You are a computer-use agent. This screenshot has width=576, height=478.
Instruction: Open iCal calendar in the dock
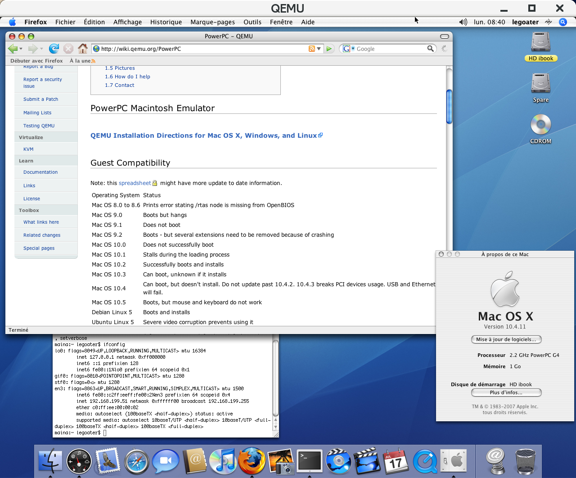pos(396,461)
